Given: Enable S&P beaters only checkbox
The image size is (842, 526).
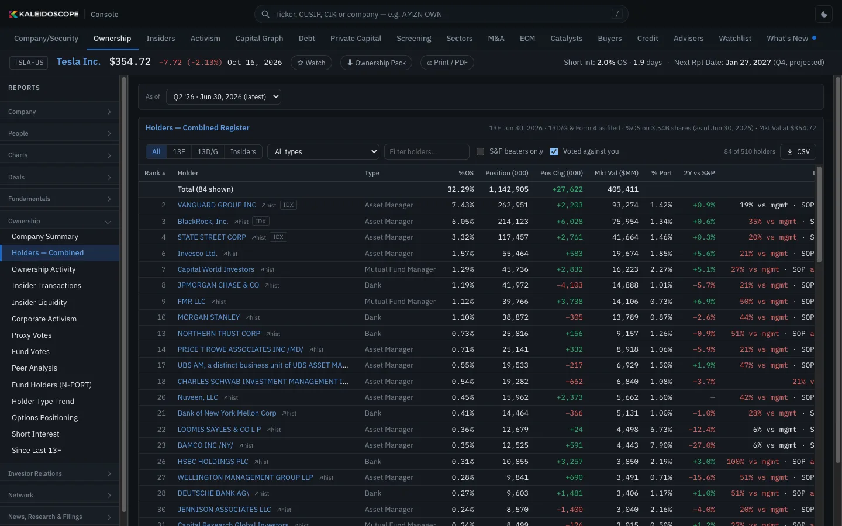Looking at the screenshot, I should [x=480, y=151].
